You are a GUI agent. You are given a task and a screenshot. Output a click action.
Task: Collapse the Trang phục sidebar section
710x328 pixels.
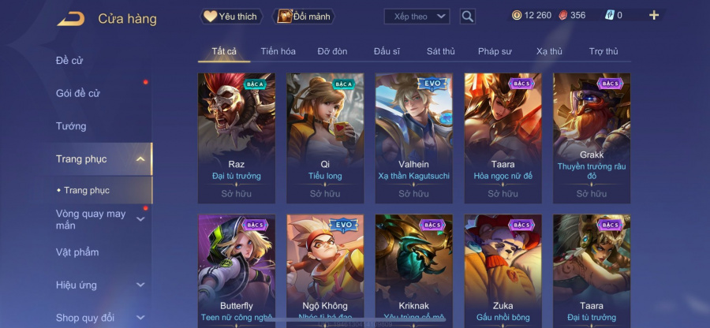pyautogui.click(x=140, y=158)
